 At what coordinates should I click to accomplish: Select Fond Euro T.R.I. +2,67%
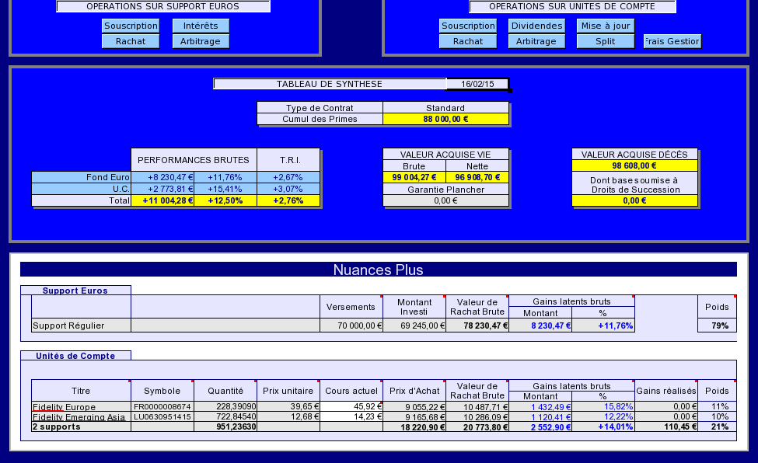(288, 177)
